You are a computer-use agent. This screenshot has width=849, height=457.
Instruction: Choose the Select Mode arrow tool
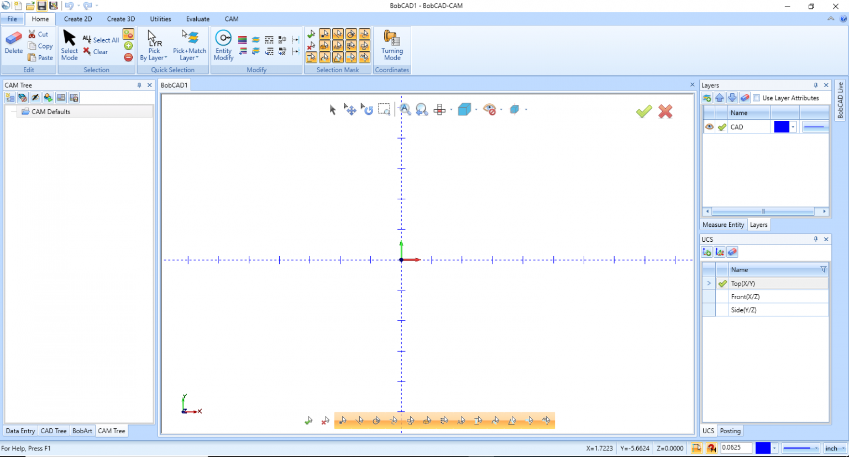69,44
